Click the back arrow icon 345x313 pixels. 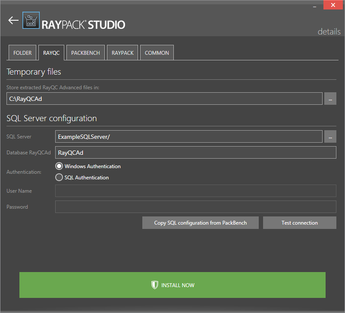coord(13,20)
